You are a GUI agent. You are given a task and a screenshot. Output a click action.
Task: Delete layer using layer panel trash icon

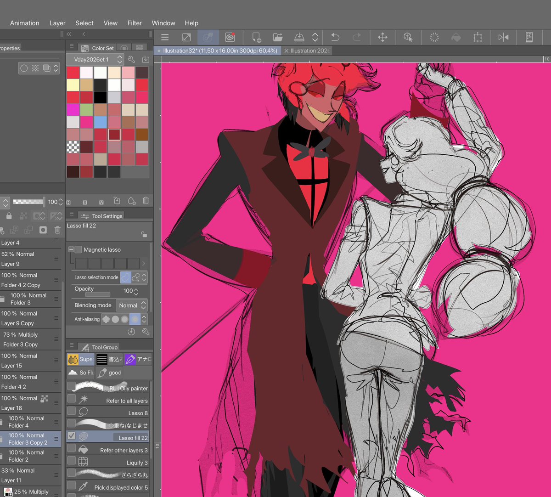[x=57, y=230]
